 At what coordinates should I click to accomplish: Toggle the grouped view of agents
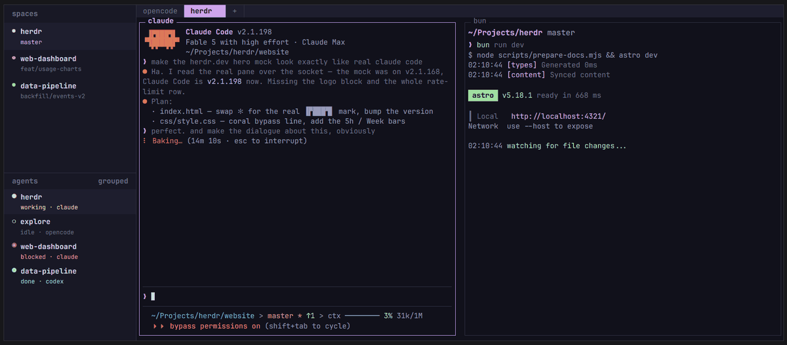(113, 181)
